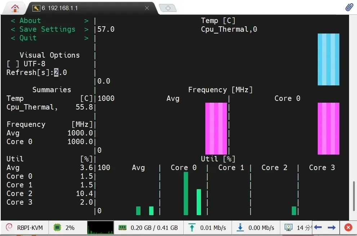Open the About menu entry

coord(49,21)
